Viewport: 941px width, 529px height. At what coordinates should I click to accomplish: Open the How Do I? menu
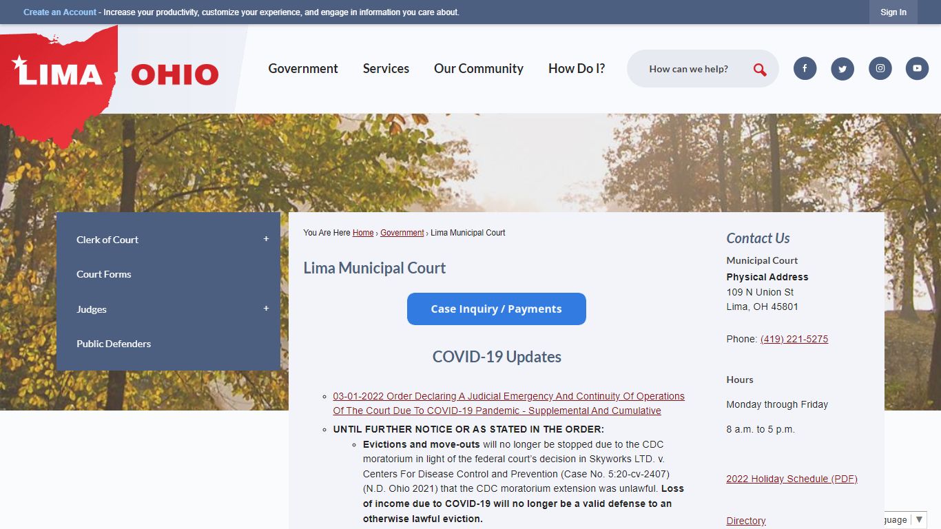pyautogui.click(x=577, y=68)
